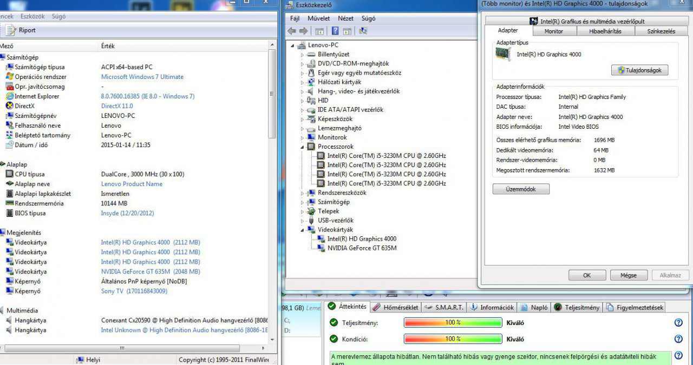Click the Riport icon in the AIDA toolbar

11,30
